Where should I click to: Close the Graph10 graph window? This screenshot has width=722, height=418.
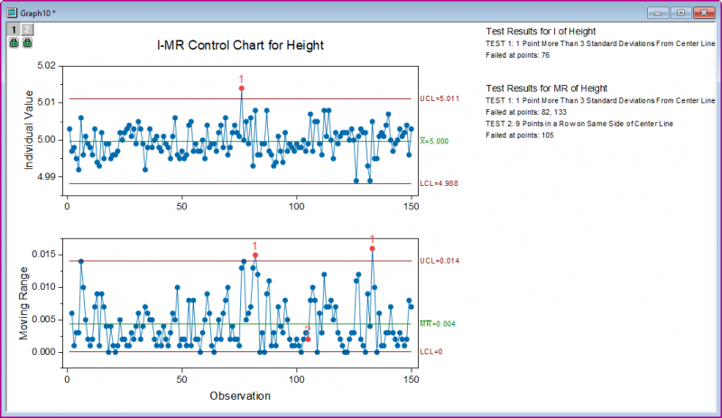703,14
